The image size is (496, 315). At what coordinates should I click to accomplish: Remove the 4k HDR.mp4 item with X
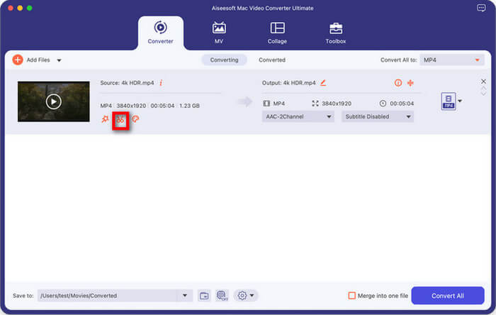point(483,82)
